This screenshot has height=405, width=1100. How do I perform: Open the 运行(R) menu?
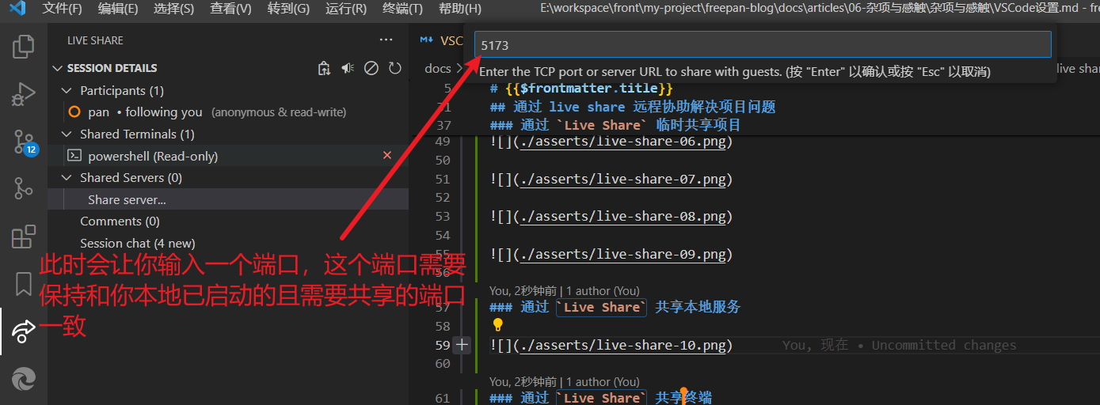coord(346,9)
